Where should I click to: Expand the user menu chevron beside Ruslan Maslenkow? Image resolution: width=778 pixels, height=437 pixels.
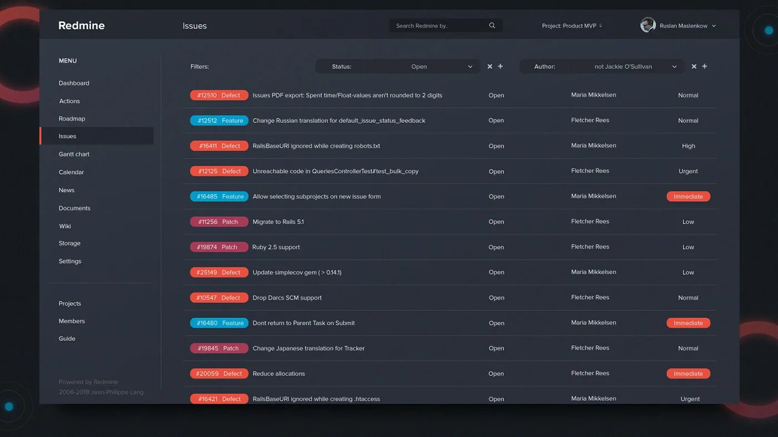714,26
